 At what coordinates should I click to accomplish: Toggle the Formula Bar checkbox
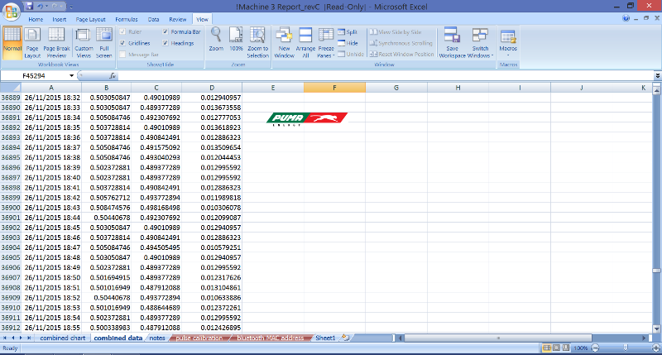[165, 31]
